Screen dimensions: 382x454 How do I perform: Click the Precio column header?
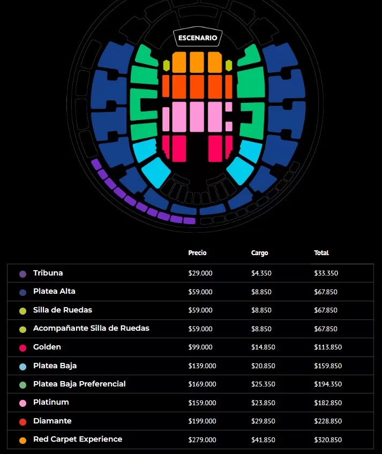(x=197, y=253)
